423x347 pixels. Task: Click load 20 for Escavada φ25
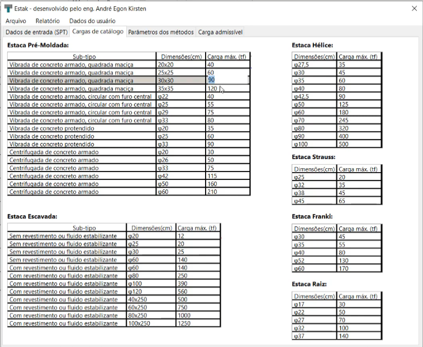click(x=198, y=244)
